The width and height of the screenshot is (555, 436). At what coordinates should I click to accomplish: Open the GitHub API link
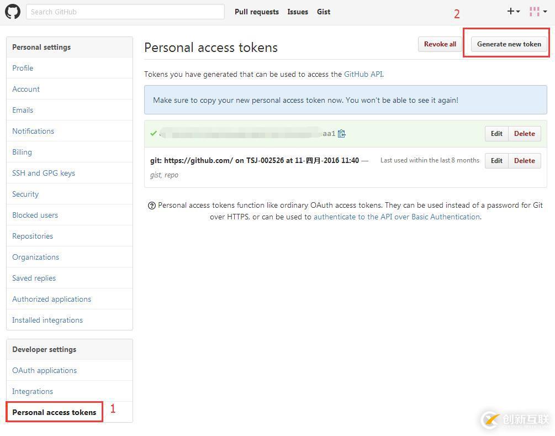363,74
